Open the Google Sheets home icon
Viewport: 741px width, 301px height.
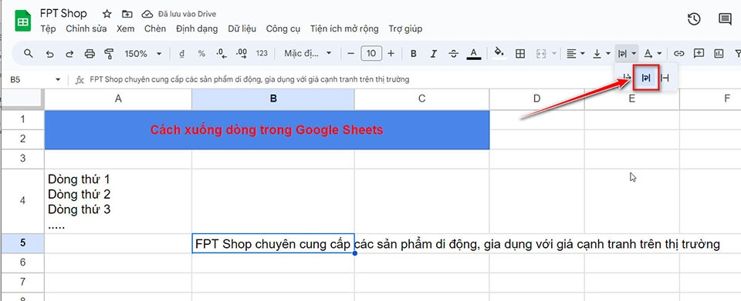[22, 22]
